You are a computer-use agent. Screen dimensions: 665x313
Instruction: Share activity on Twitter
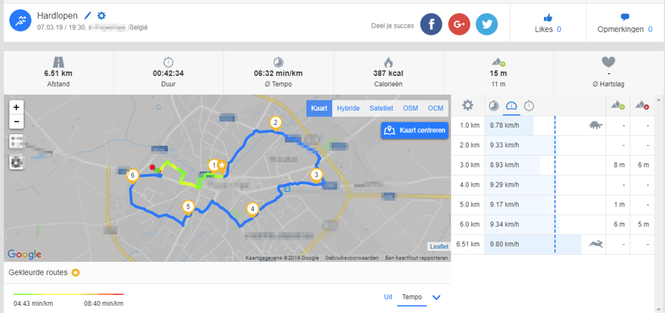click(487, 24)
